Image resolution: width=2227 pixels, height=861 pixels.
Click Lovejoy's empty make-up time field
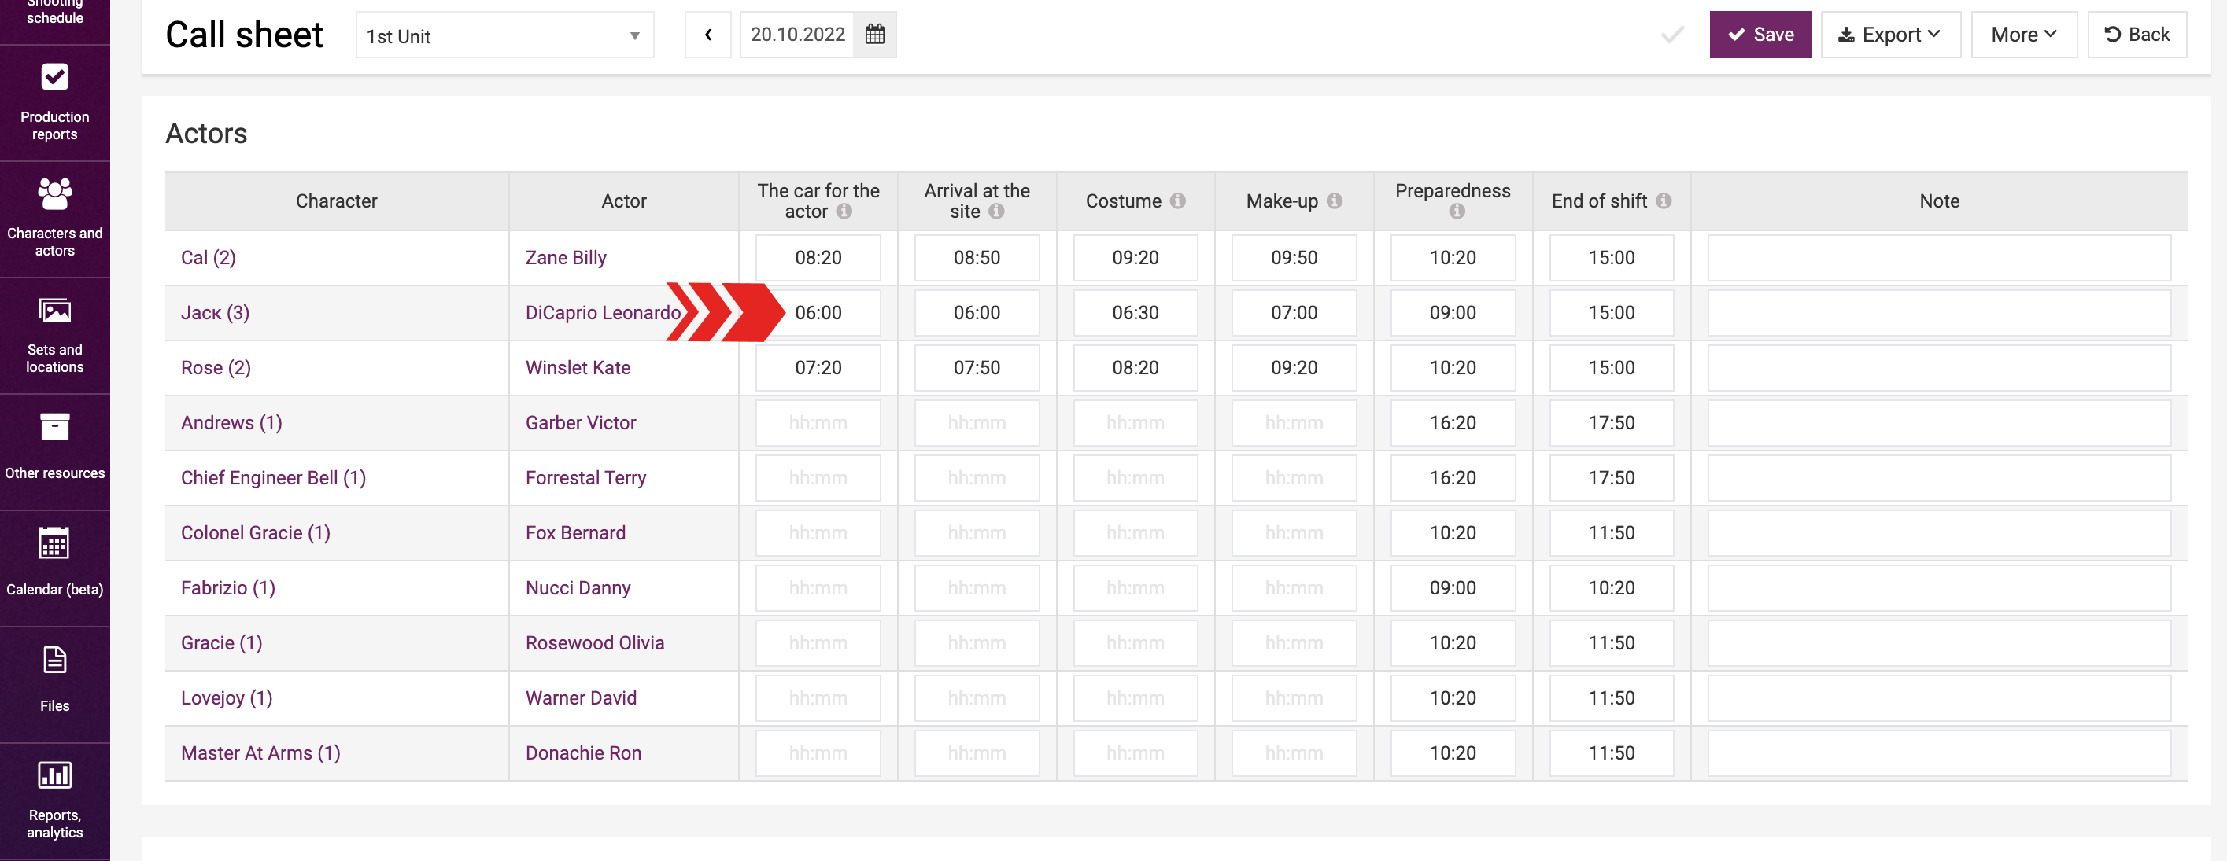[x=1294, y=699]
